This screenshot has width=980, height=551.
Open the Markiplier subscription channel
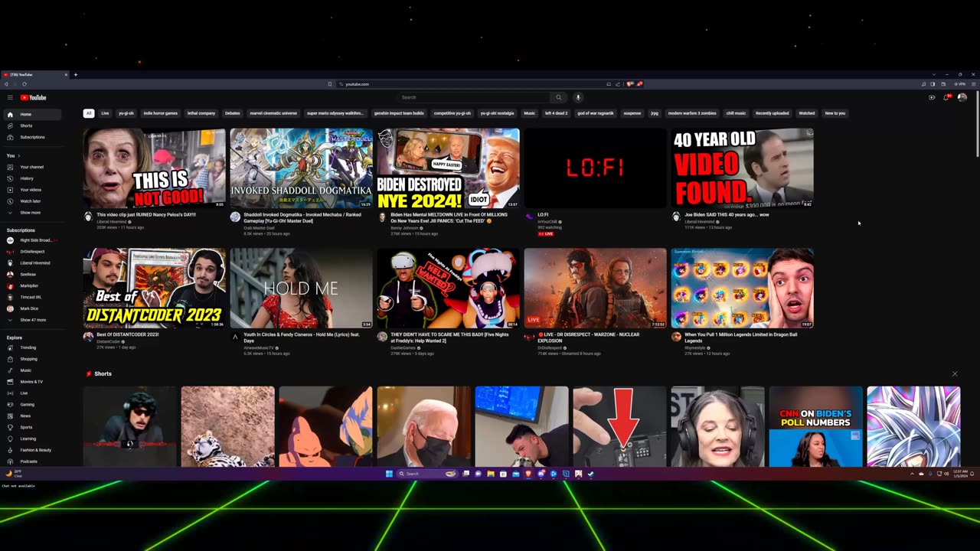pos(33,285)
